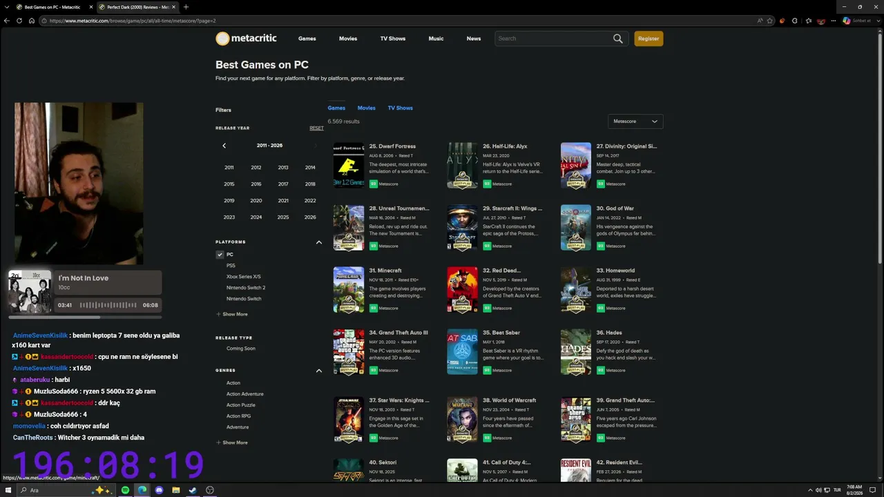884x497 pixels.
Task: Open the Half-Life: Alyx game page
Action: click(505, 146)
